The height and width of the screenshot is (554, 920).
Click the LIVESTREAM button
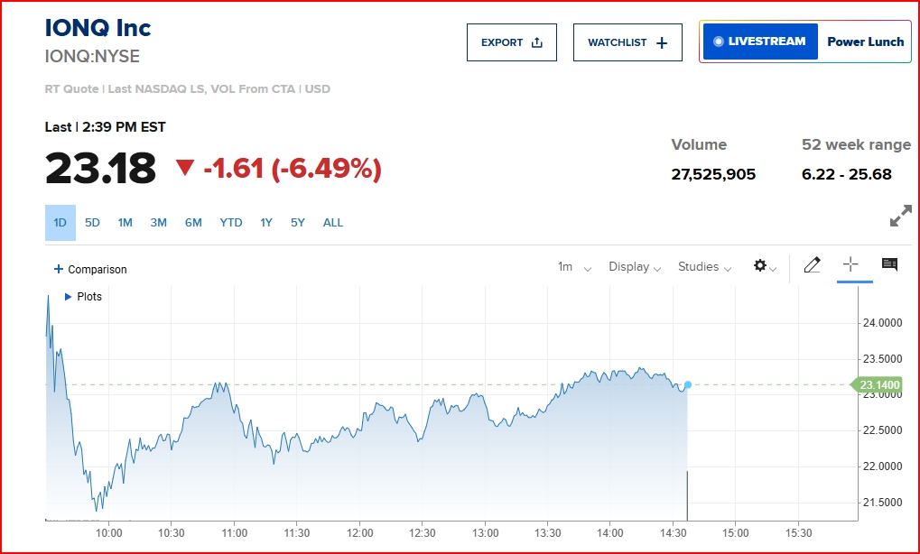(760, 42)
